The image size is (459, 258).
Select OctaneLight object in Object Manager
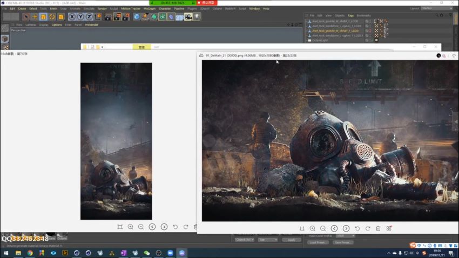pyautogui.click(x=320, y=40)
